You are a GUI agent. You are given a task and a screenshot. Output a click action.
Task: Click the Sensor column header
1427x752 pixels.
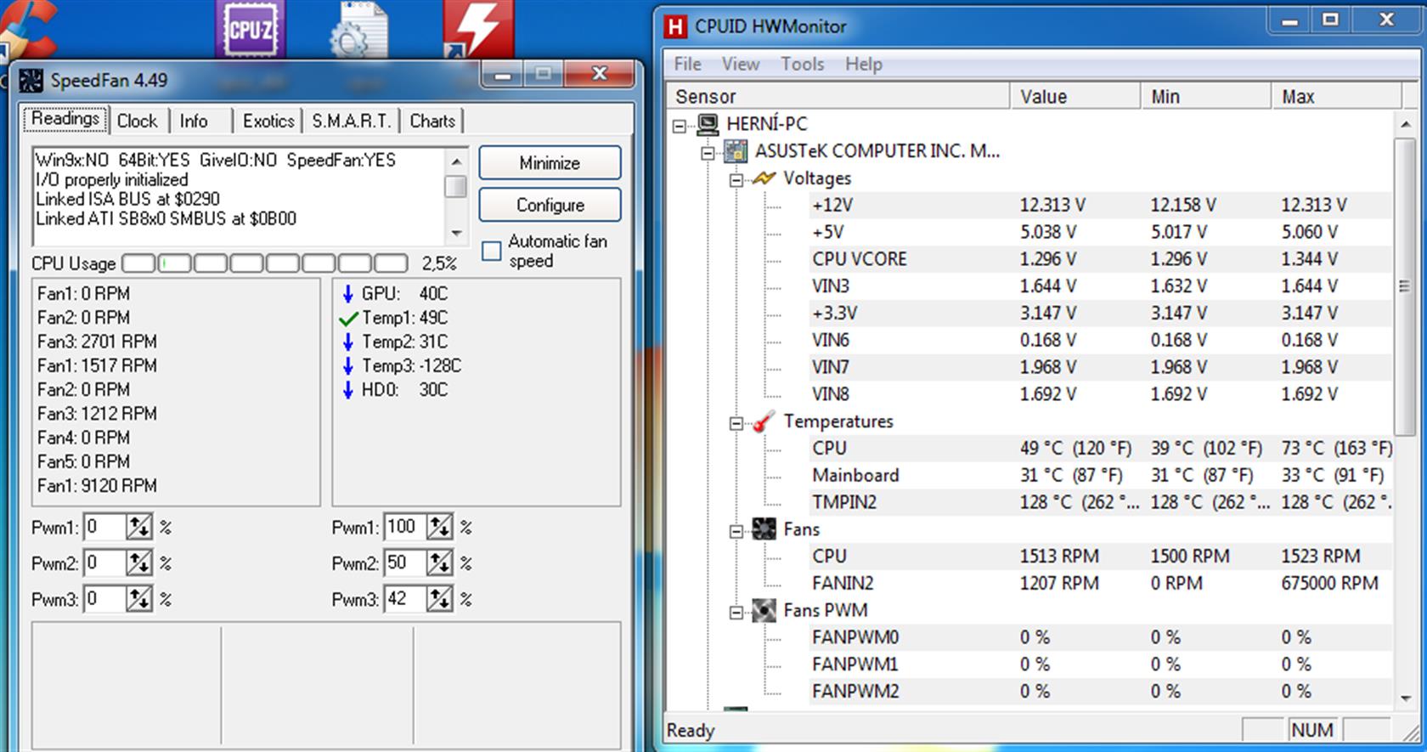point(838,96)
